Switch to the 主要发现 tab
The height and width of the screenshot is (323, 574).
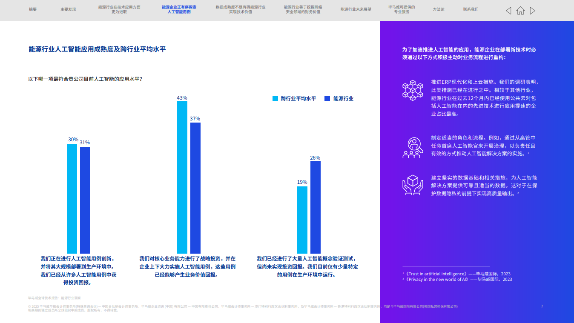[68, 9]
